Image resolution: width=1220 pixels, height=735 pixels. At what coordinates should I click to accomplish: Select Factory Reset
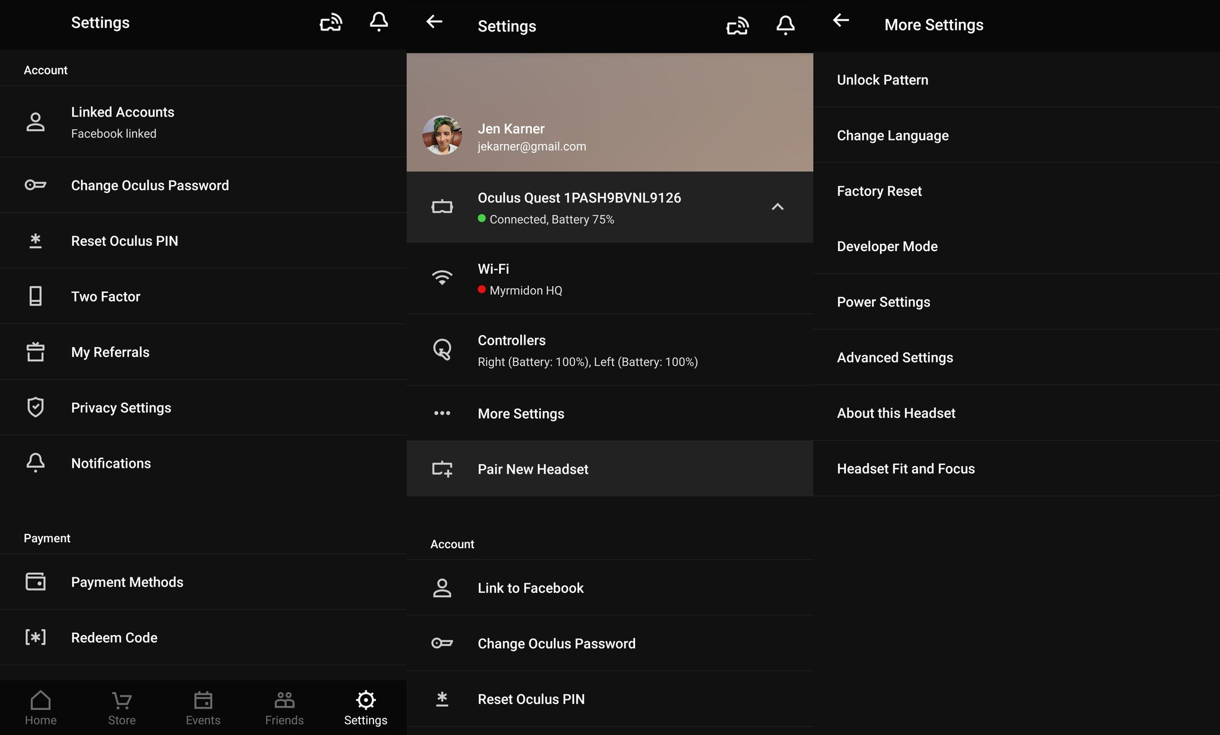pos(879,191)
